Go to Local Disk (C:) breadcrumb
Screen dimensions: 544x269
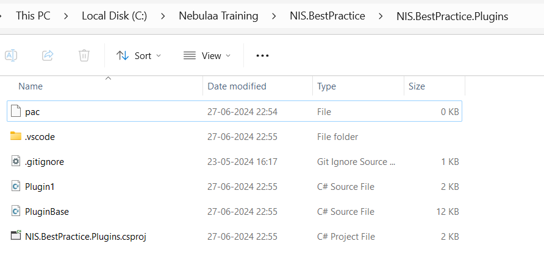pos(114,16)
